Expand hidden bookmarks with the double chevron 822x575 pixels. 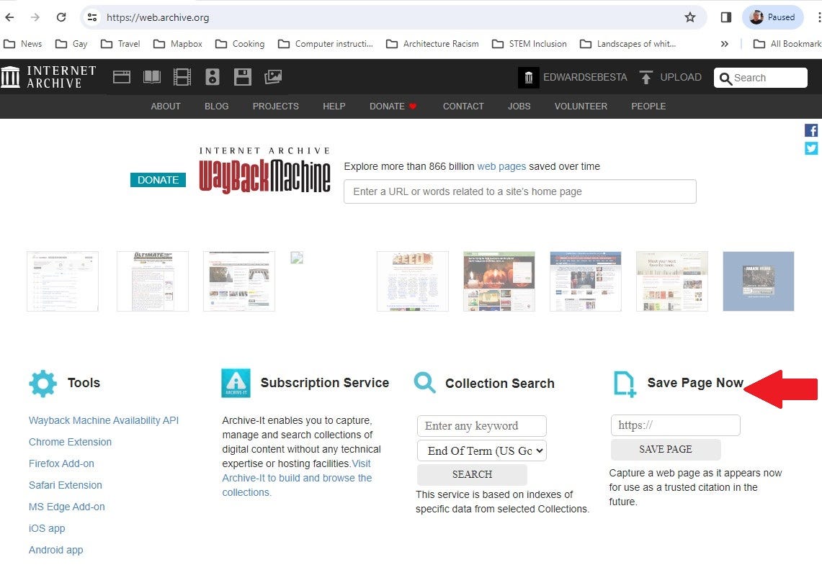click(725, 44)
